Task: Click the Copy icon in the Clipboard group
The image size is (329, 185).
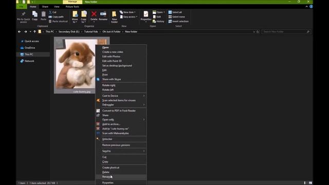Action: point(35,14)
